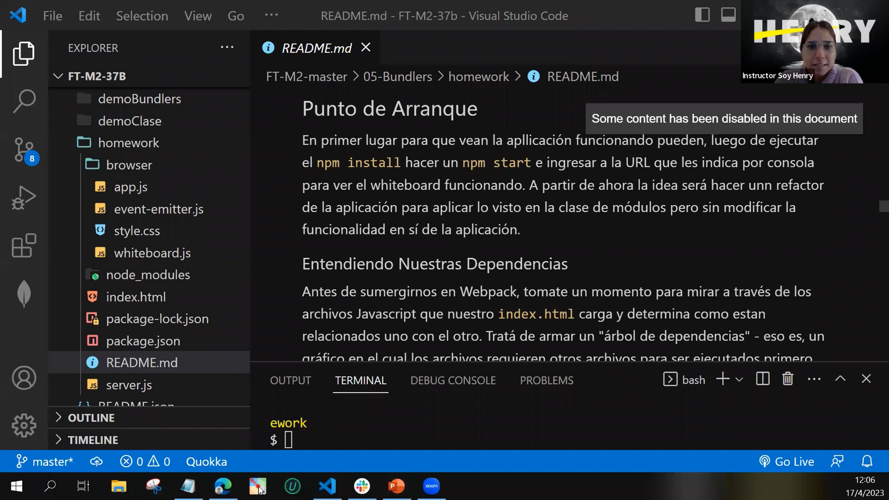
Task: Open the MongoDB leaf icon view
Action: (x=24, y=293)
